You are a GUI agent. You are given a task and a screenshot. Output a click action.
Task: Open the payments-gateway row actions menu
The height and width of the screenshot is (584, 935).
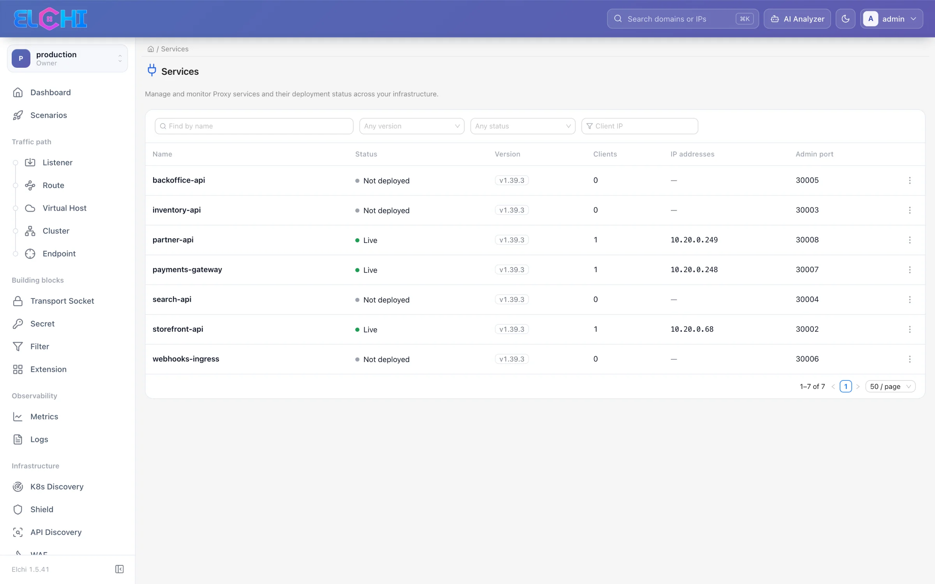pos(910,270)
